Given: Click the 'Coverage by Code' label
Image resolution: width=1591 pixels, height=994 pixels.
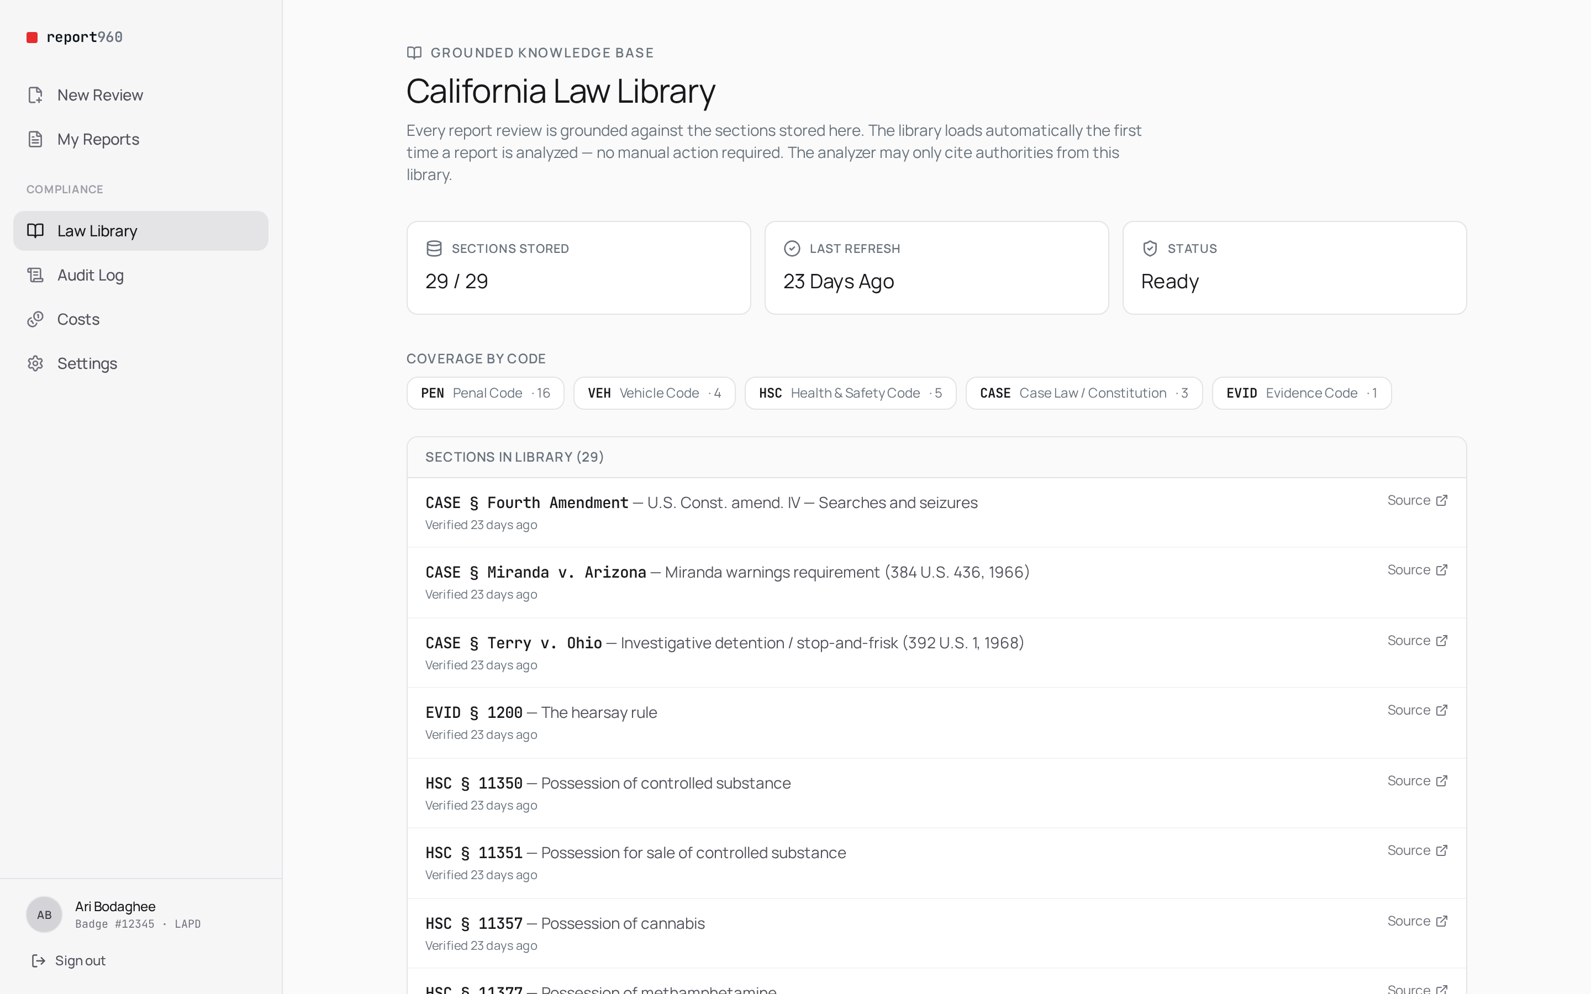Looking at the screenshot, I should pyautogui.click(x=476, y=359).
